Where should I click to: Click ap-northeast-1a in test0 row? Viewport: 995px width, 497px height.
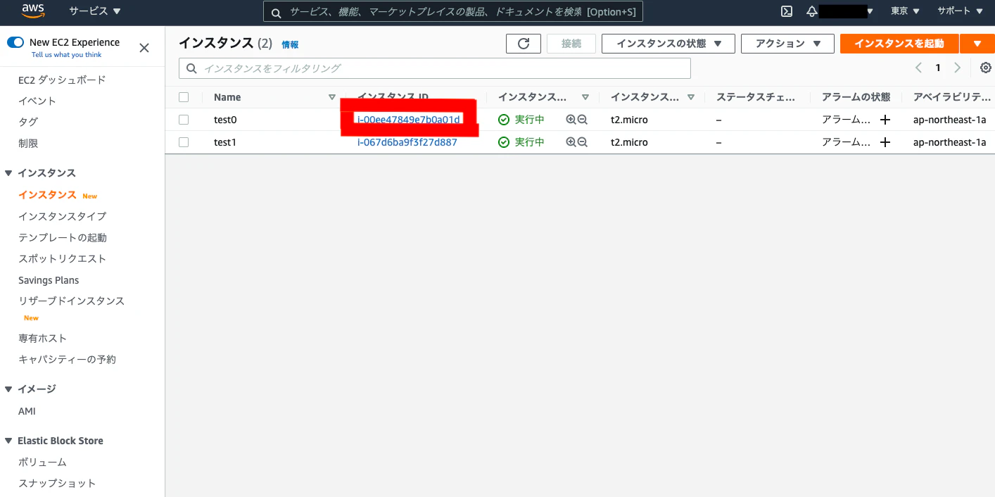pos(949,120)
